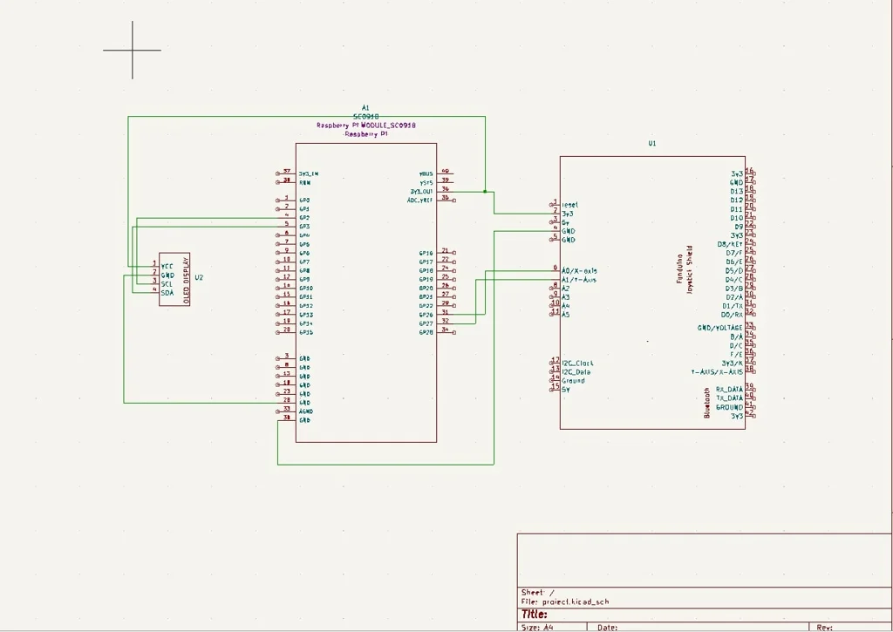Select the SDA pin label on U2
The height and width of the screenshot is (632, 893).
coord(167,293)
